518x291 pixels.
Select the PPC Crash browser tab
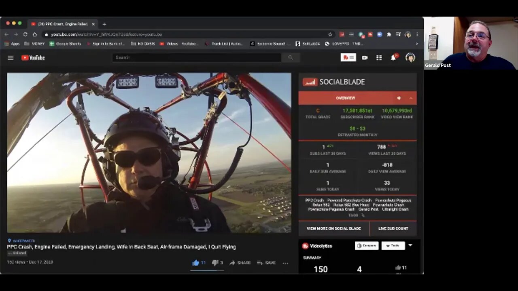62,24
